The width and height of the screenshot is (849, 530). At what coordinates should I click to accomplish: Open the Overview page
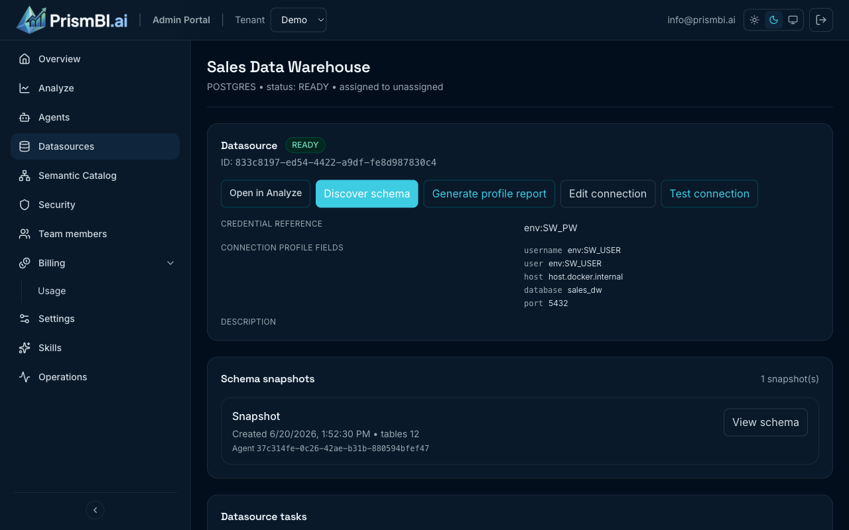[x=95, y=59]
